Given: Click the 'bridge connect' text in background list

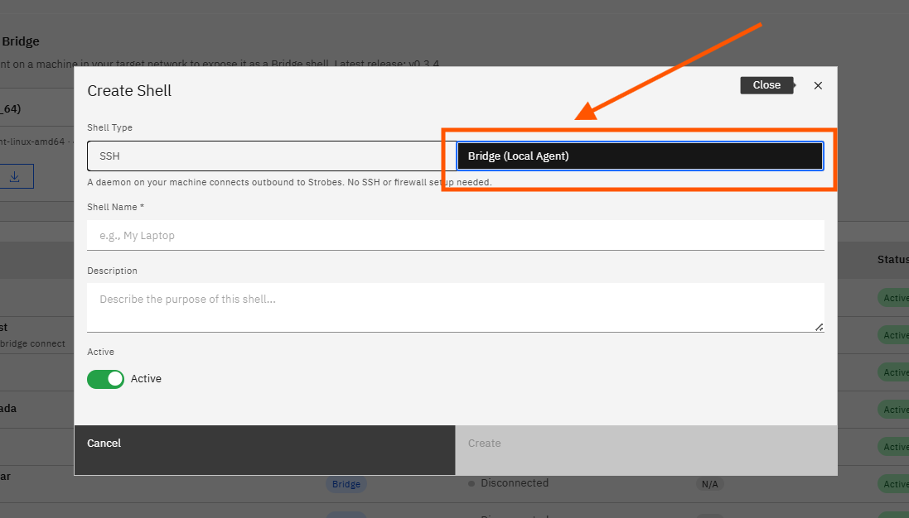Looking at the screenshot, I should click(x=32, y=343).
